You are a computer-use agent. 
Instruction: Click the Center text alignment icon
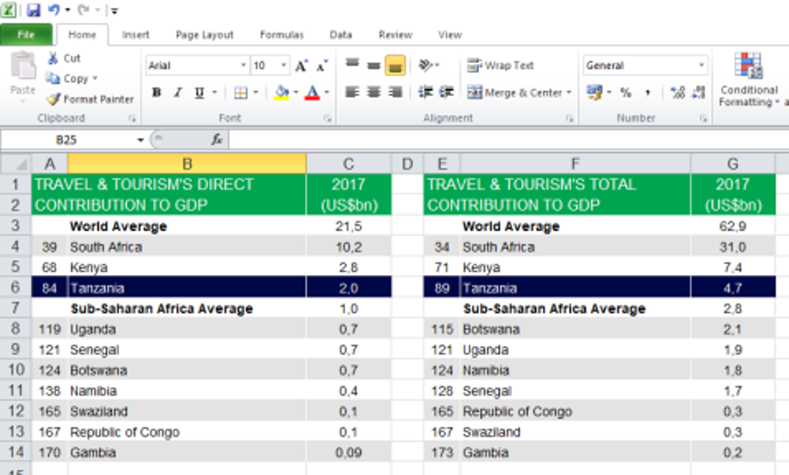[374, 93]
